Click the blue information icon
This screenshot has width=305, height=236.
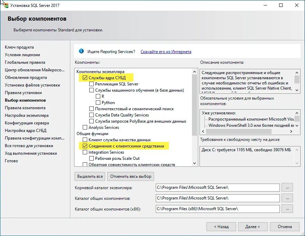(x=81, y=51)
